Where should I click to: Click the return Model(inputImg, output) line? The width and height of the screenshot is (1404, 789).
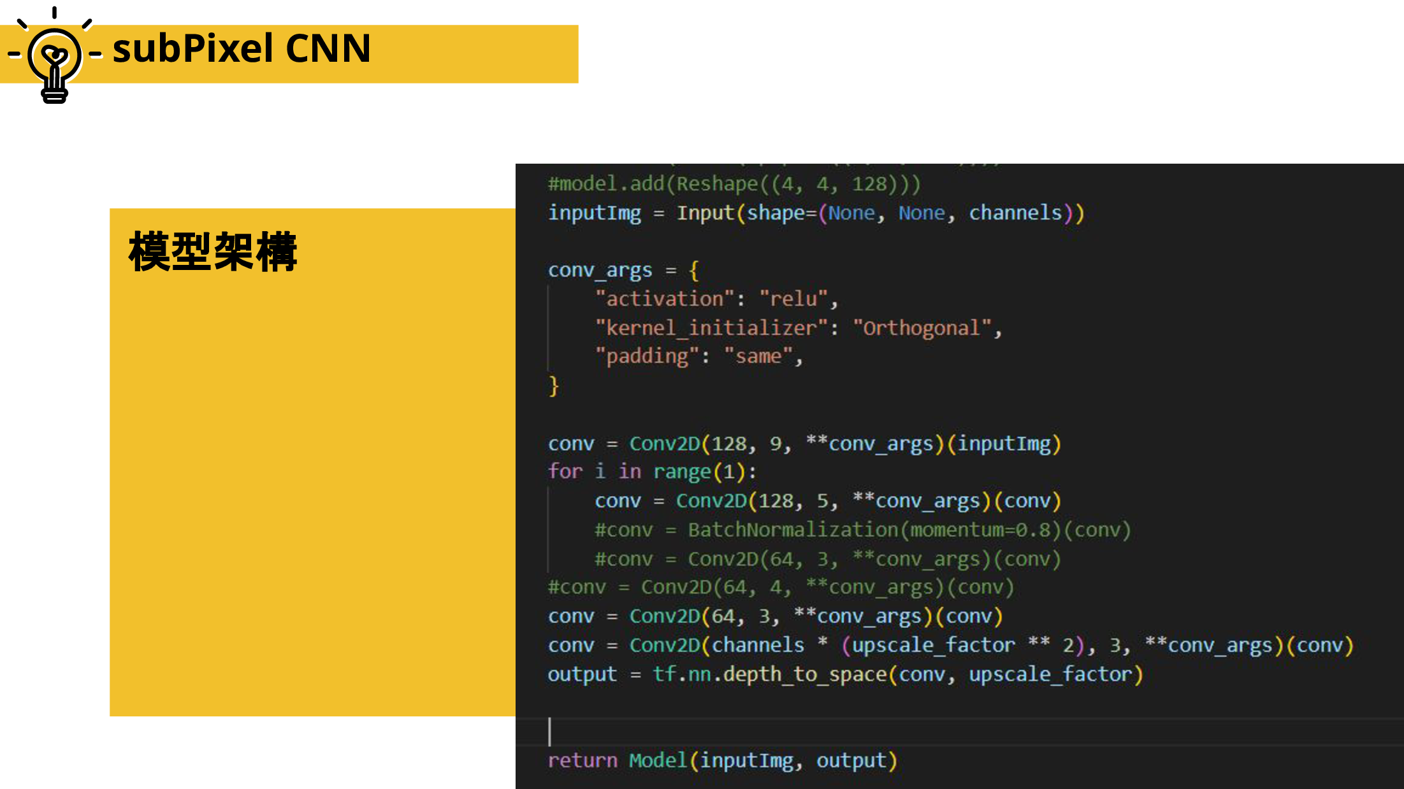(x=722, y=760)
